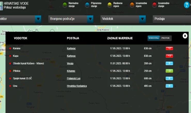Click the 259 cm value for Krkanec
The height and width of the screenshot is (113, 191).
(148, 71)
